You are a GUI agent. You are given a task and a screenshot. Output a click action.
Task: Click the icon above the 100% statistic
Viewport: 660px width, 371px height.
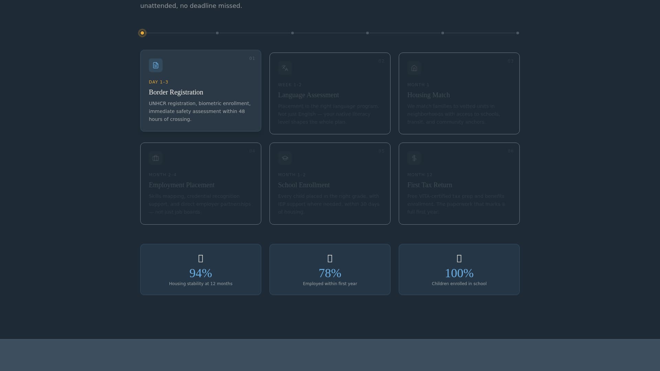coord(459,259)
